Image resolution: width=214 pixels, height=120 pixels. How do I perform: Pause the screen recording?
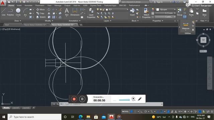(x=82, y=99)
